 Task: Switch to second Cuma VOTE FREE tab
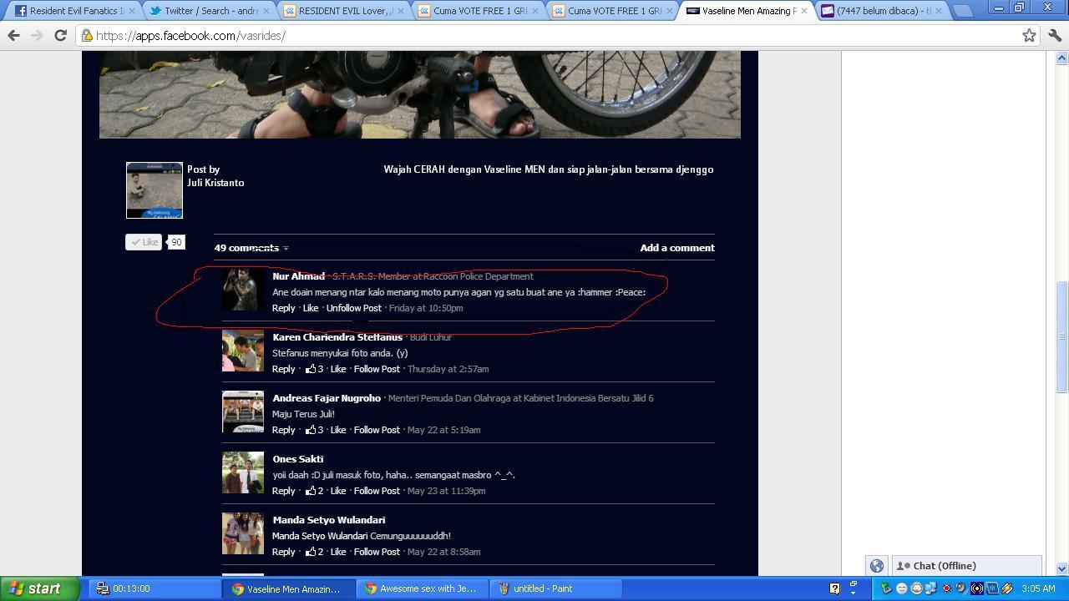click(x=611, y=11)
